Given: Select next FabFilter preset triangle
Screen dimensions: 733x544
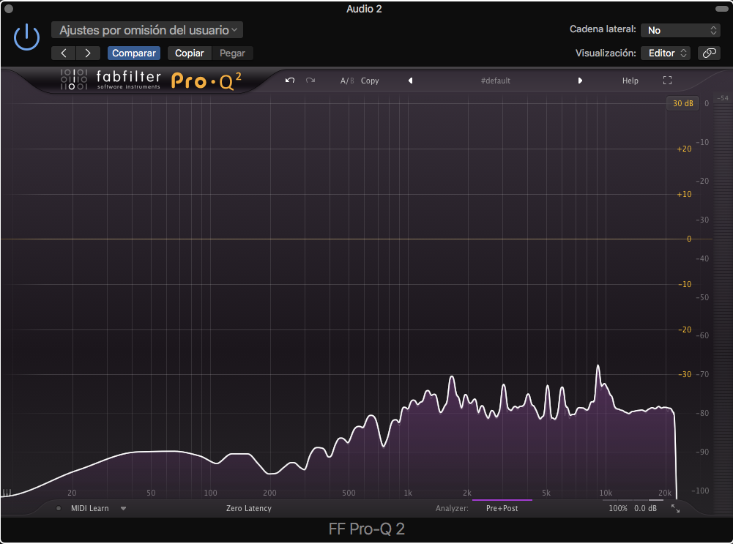Looking at the screenshot, I should click(580, 81).
